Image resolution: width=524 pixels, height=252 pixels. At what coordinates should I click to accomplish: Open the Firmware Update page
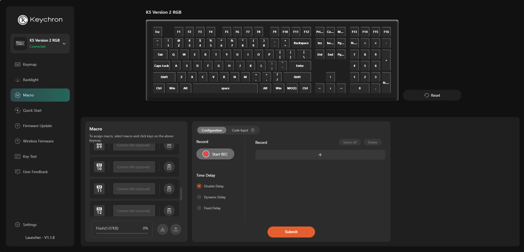tap(37, 126)
